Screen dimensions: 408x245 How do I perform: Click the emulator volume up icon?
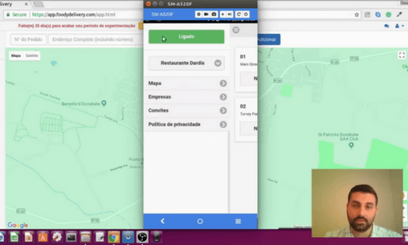(x=230, y=14)
